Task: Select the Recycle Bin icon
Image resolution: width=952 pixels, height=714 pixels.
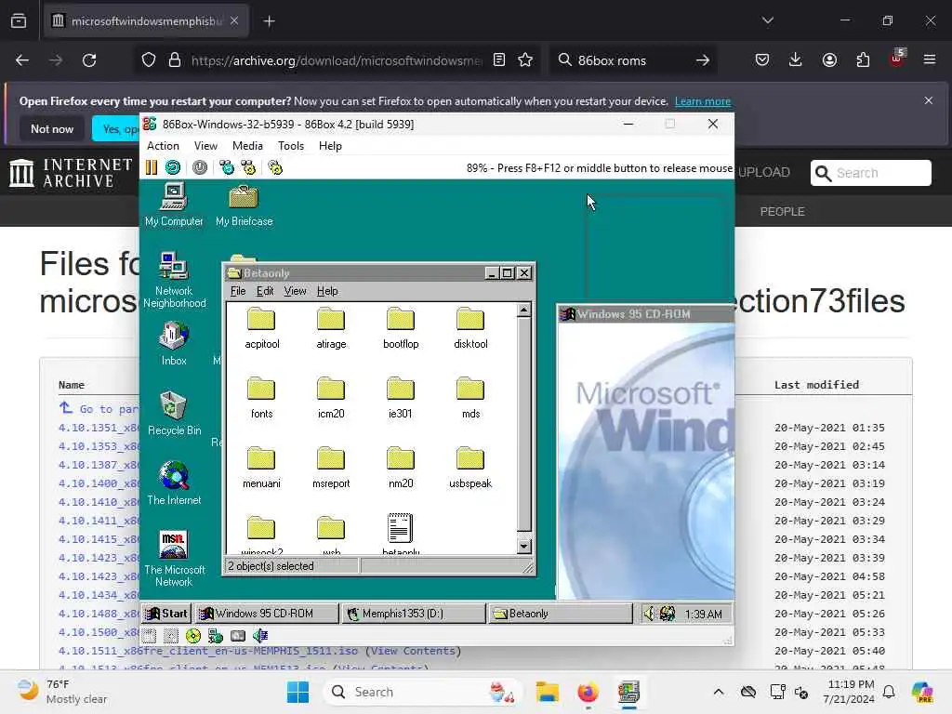Action: tap(174, 413)
